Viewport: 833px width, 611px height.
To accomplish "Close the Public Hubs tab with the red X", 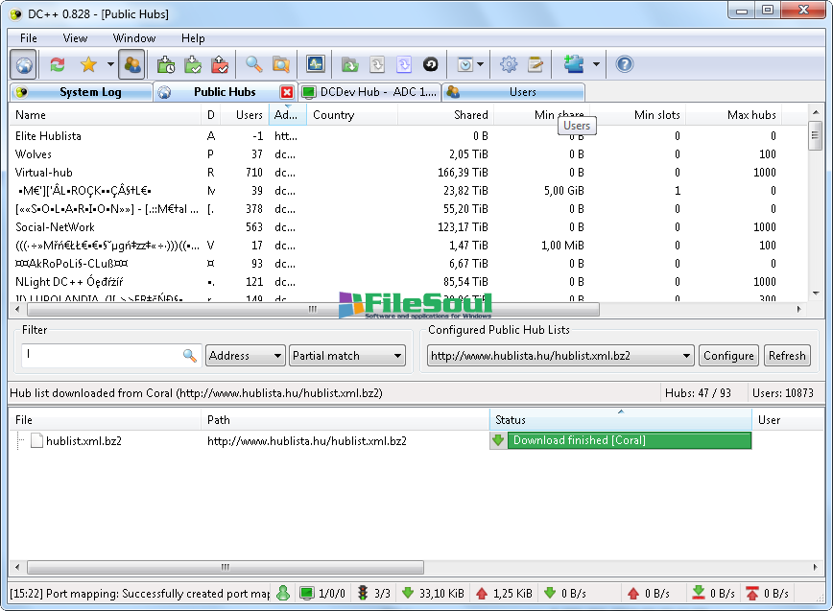I will point(287,92).
